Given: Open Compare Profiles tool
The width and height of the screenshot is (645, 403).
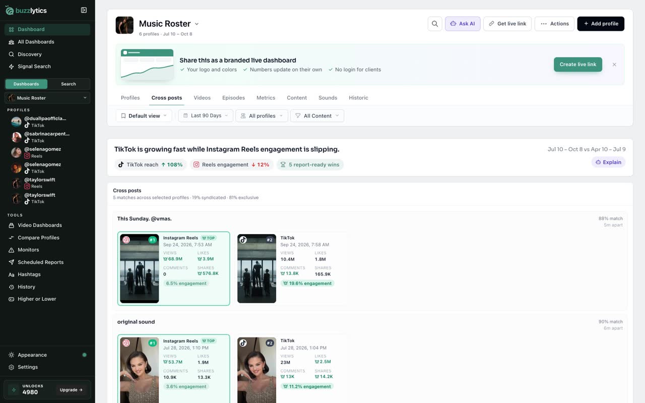Looking at the screenshot, I should point(47,238).
